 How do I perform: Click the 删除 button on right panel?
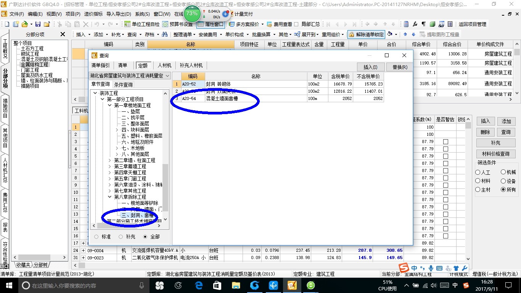(x=485, y=132)
